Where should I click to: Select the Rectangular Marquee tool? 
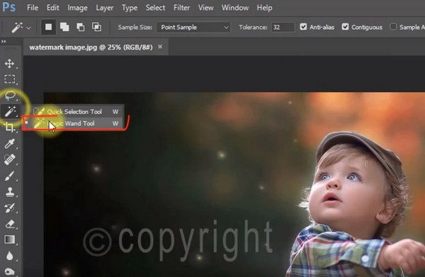tap(10, 79)
